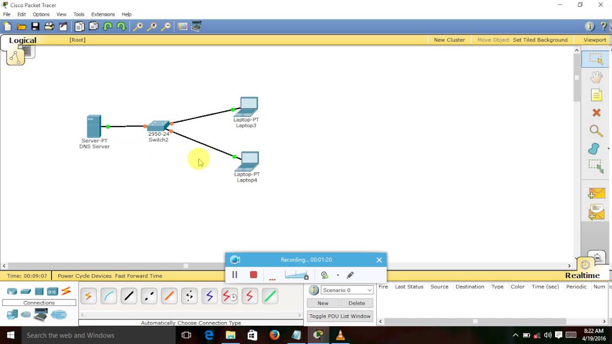Choose the Resize Shape tool
This screenshot has width=612, height=344.
(x=596, y=167)
